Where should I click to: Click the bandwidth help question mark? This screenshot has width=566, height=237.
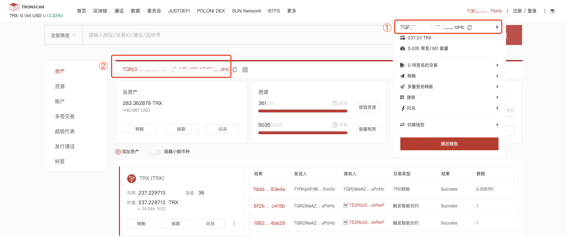[335, 125]
